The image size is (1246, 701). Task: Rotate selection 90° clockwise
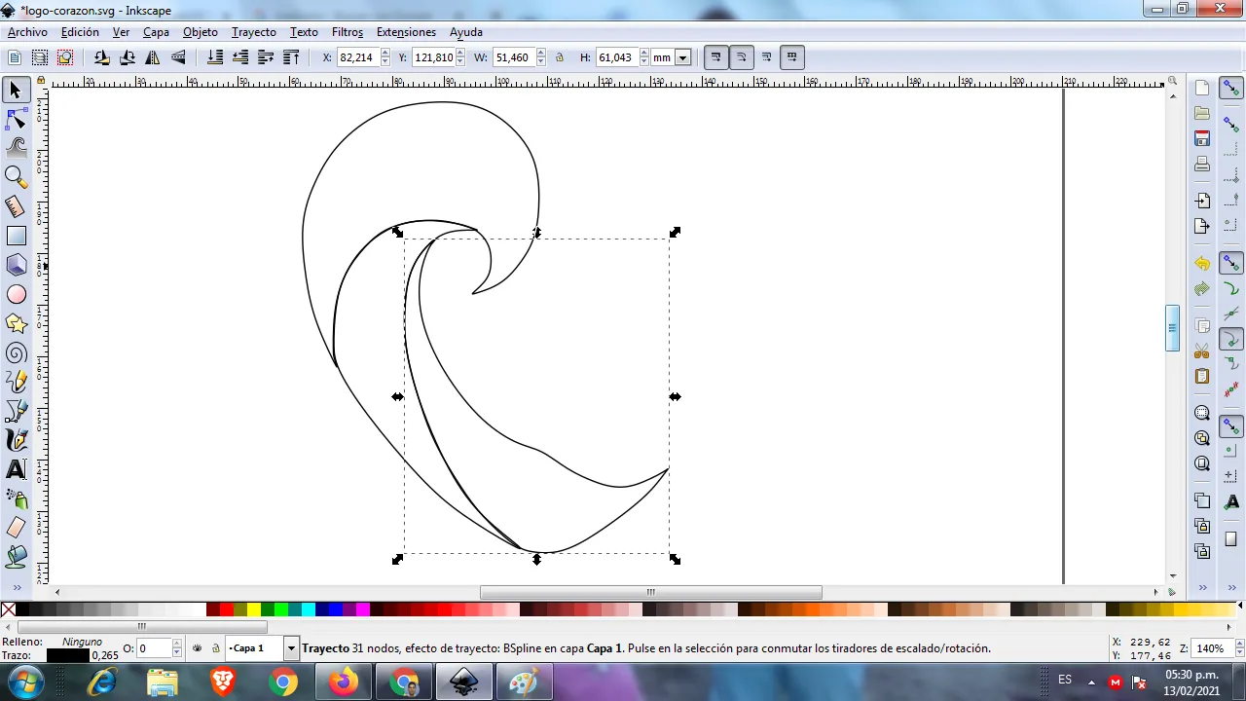128,57
